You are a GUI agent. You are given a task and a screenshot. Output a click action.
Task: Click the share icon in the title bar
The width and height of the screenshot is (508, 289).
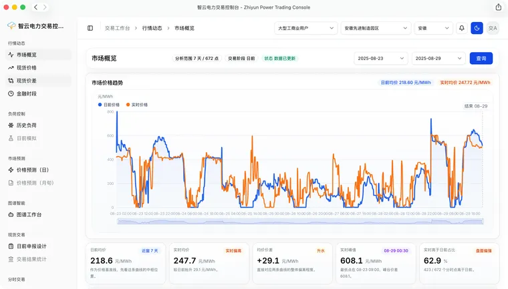tap(498, 7)
